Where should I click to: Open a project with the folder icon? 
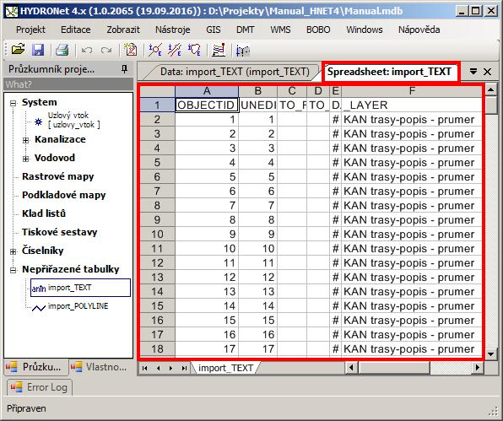19,50
